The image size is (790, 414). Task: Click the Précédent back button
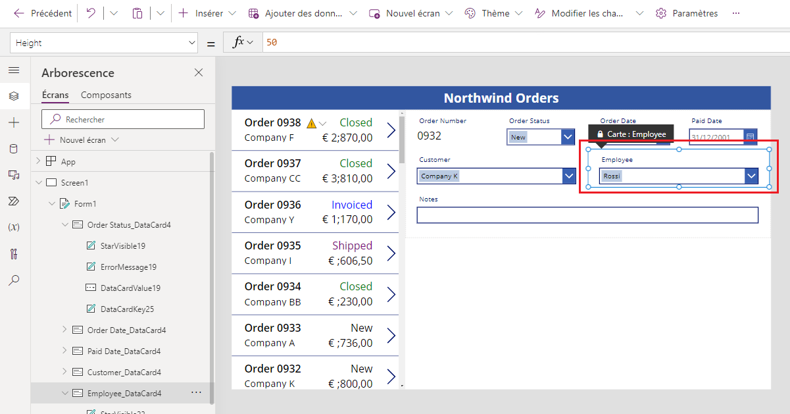tap(43, 13)
